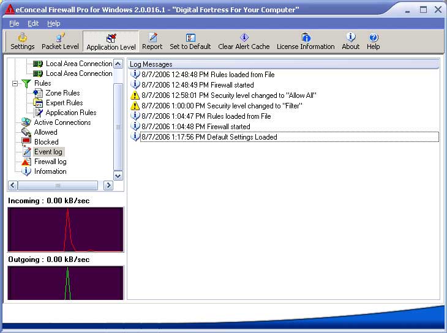
Task: Click the second Local Area Connection adapter icon
Action: pos(38,73)
